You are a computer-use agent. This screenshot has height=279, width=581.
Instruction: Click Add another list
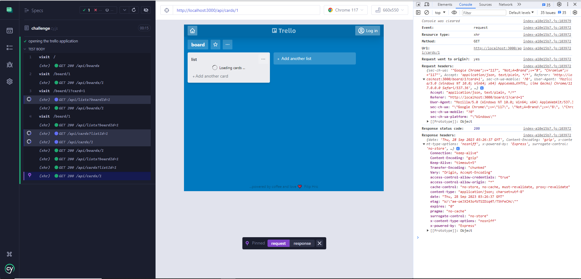point(314,58)
